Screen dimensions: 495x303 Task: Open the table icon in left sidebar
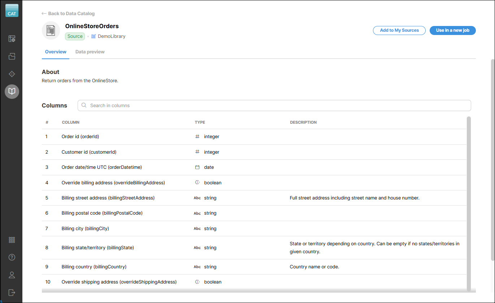[12, 39]
